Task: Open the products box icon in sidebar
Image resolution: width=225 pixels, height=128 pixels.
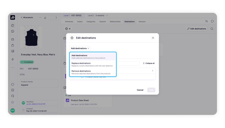Action: pos(13,25)
